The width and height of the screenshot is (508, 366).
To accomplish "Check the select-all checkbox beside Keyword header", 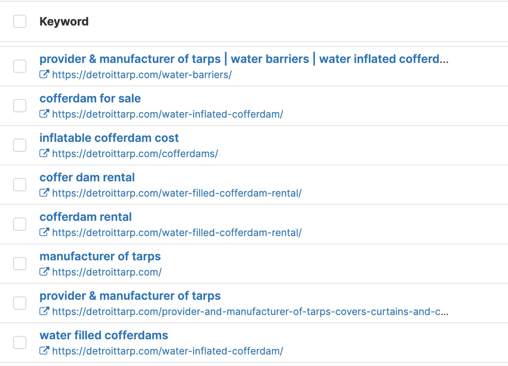I will tap(20, 21).
